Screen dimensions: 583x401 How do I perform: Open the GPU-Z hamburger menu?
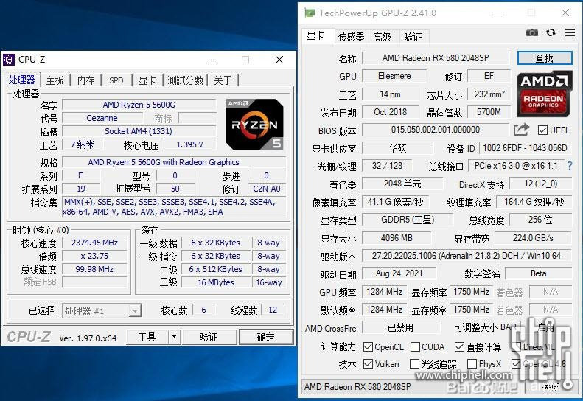(570, 32)
